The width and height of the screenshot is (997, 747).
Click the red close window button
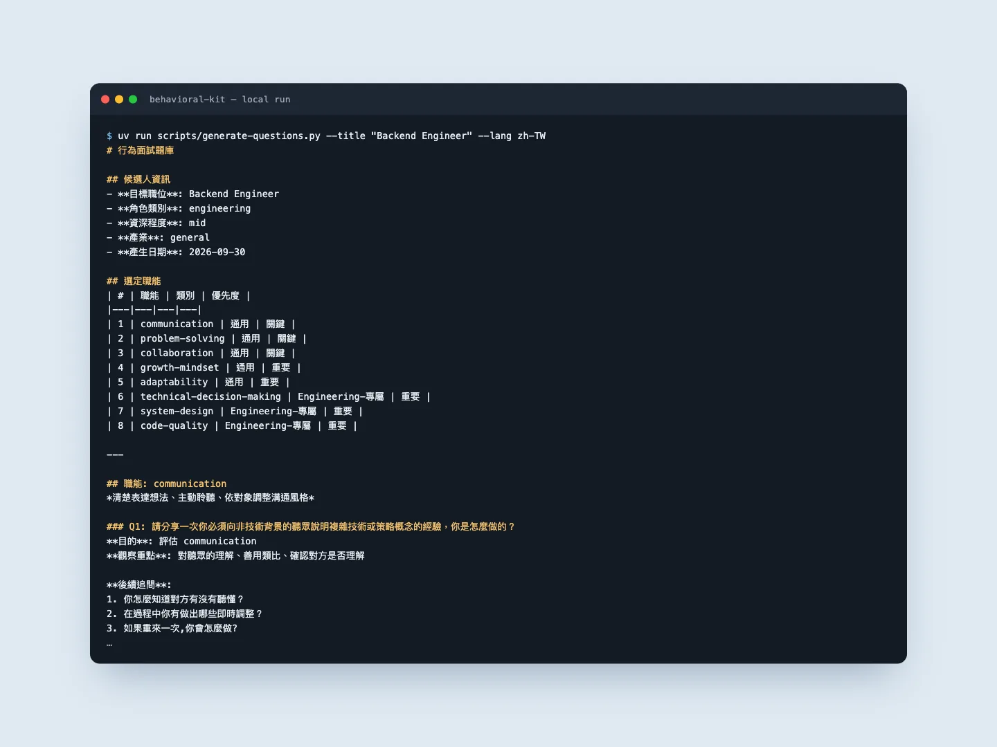point(105,100)
